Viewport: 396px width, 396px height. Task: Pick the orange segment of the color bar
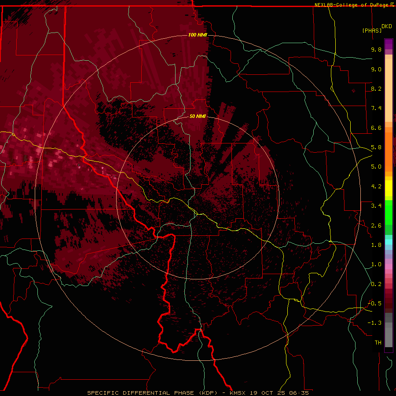(x=389, y=151)
